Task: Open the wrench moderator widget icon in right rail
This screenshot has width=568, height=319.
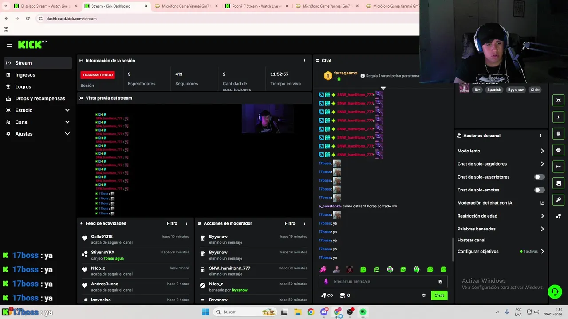Action: pyautogui.click(x=559, y=199)
